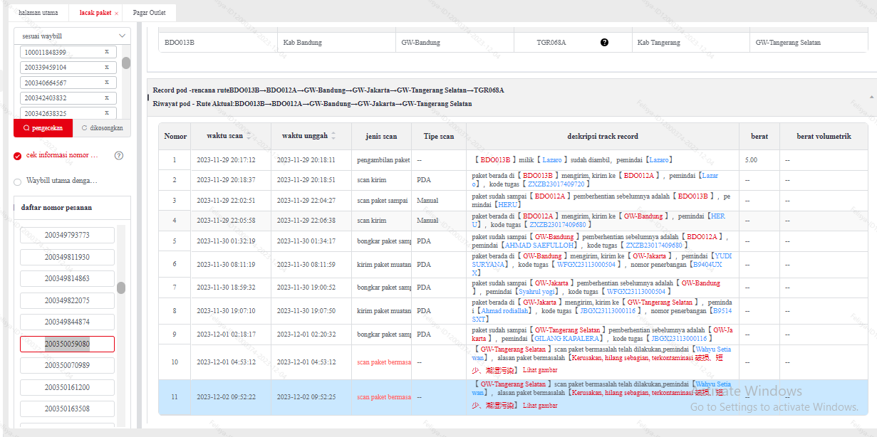Click the deskripsi track record column header
877x437 pixels.
(603, 136)
